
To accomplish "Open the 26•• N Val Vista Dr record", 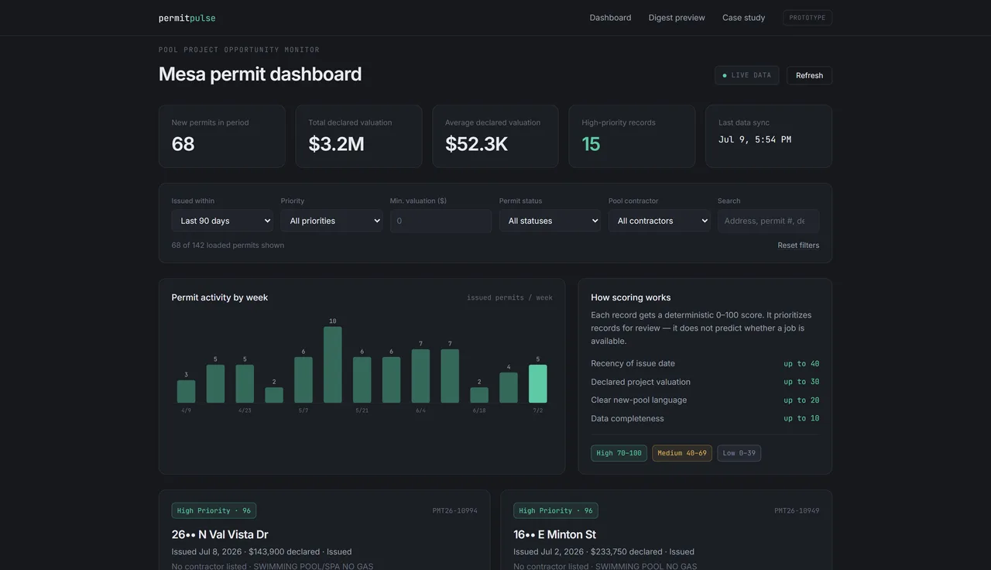I will click(220, 534).
